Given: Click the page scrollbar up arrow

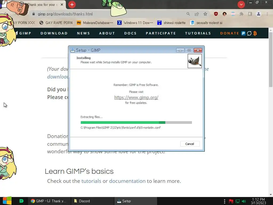Looking at the screenshot, I should click(x=271, y=30).
